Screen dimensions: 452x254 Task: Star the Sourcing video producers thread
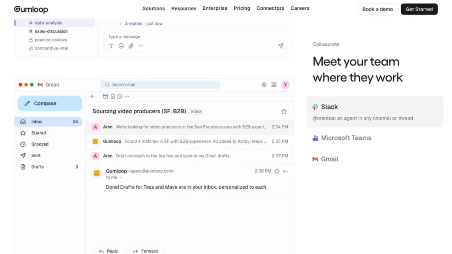tap(284, 112)
